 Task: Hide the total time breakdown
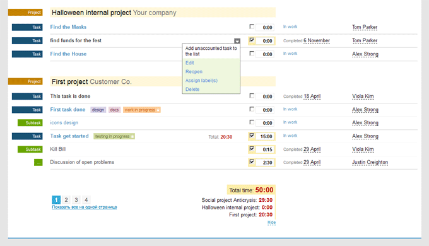tap(271, 223)
